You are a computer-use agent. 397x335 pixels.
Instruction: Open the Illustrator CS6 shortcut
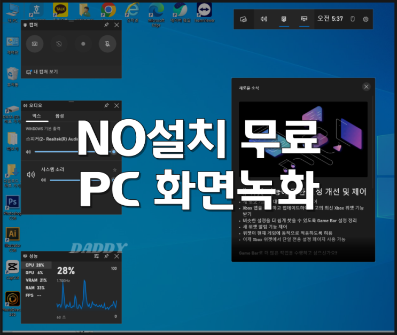(12, 239)
